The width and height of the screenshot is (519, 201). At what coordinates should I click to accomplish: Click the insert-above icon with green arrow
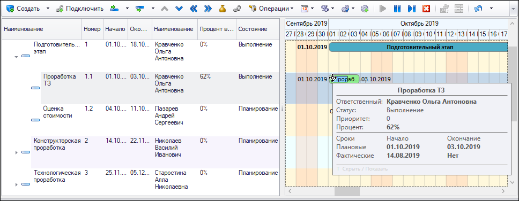(x=114, y=9)
